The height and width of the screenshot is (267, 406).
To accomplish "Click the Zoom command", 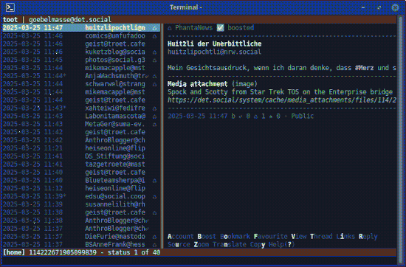I will click(202, 244).
